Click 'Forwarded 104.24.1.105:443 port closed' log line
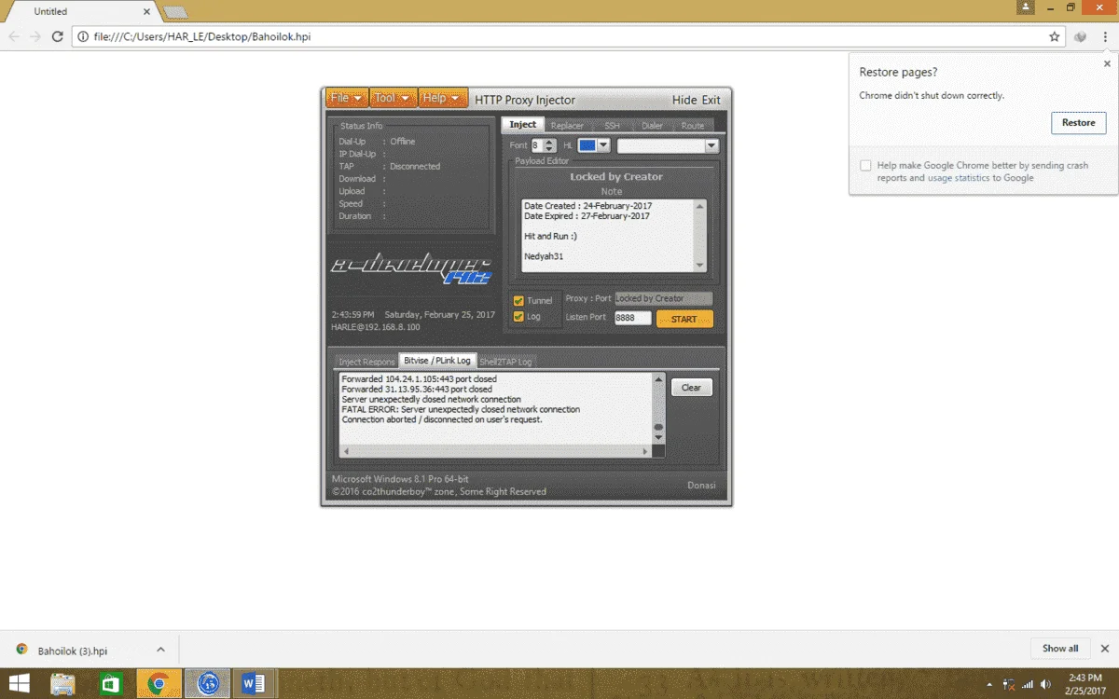The height and width of the screenshot is (699, 1119). (419, 379)
